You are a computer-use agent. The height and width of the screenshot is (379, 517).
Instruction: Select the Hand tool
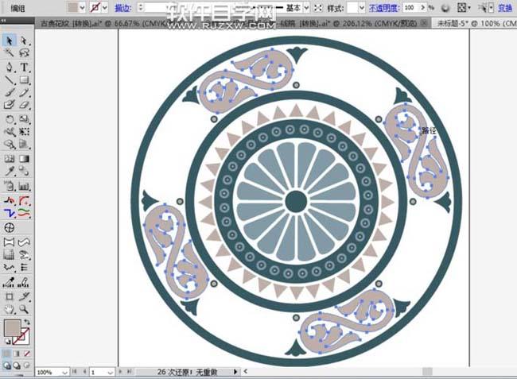coord(10,307)
